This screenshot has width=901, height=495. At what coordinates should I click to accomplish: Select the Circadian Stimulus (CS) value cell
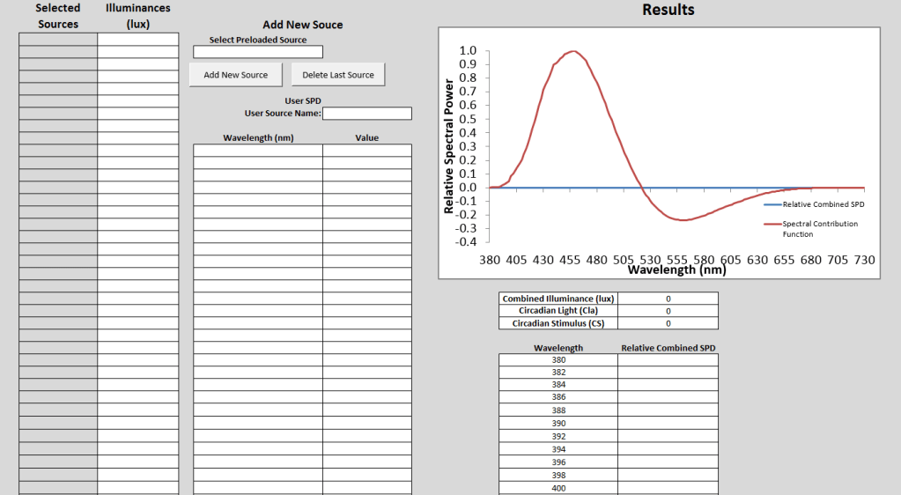point(668,323)
